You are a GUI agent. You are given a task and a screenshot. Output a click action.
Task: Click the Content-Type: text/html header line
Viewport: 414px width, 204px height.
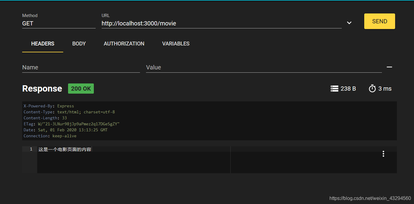point(69,112)
